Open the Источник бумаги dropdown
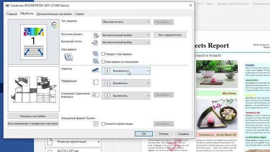The image size is (270, 152). point(126,35)
